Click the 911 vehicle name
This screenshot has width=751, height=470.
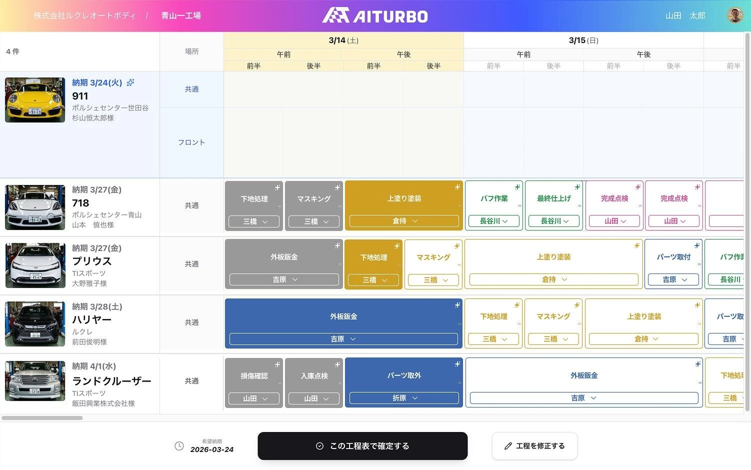tap(80, 96)
